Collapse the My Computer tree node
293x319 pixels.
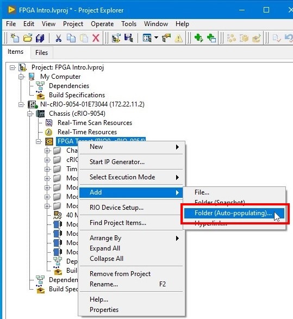[x=21, y=77]
